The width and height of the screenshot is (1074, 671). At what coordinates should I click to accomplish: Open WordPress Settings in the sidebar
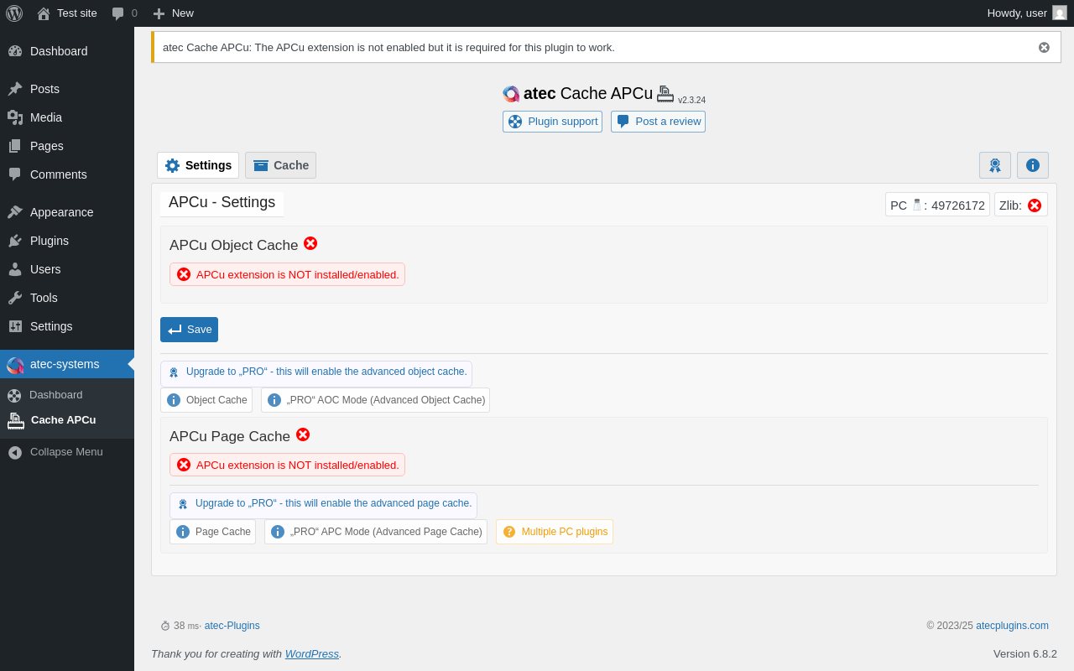[67, 326]
